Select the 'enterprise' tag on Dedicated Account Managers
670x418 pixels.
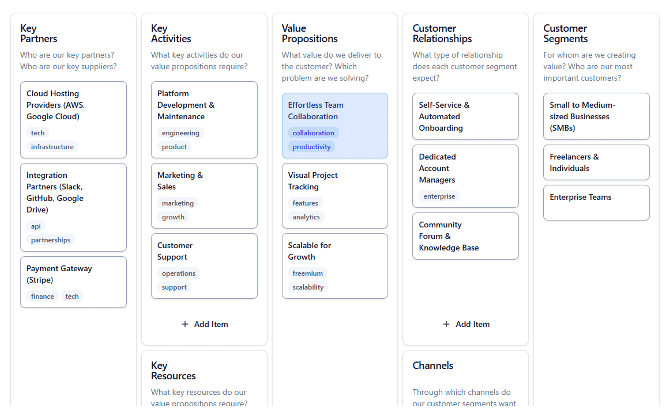(439, 196)
